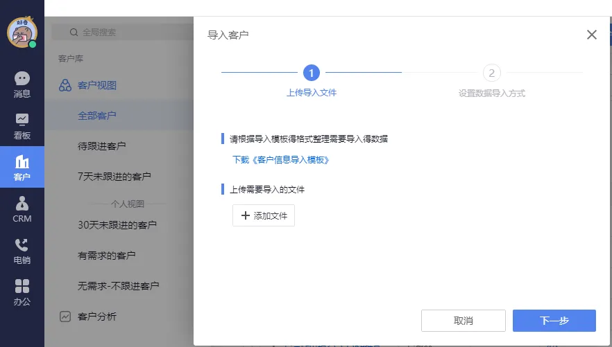Click the 个人视图 divider label
Screen dimensions: 612x347
pos(128,204)
